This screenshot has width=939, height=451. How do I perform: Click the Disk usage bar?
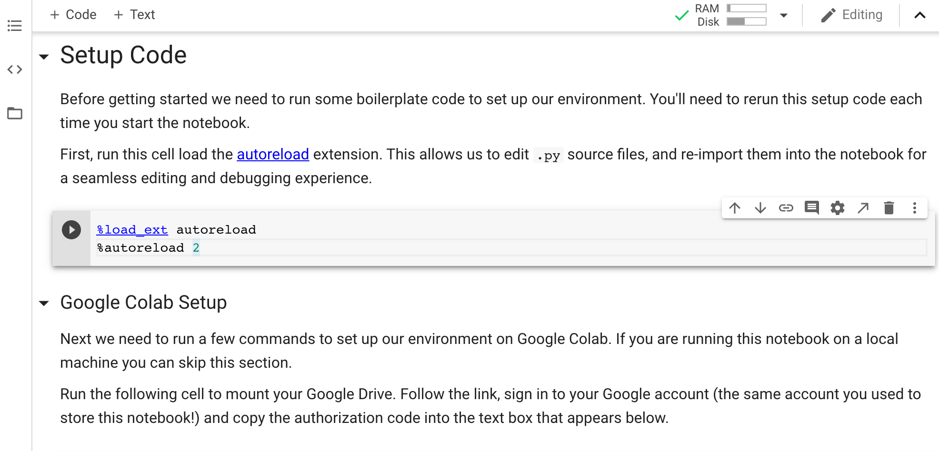(747, 21)
